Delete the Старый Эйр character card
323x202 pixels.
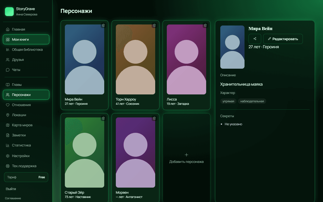(103, 118)
